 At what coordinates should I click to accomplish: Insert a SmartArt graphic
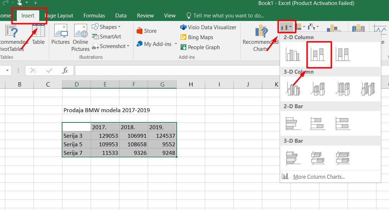tap(106, 37)
